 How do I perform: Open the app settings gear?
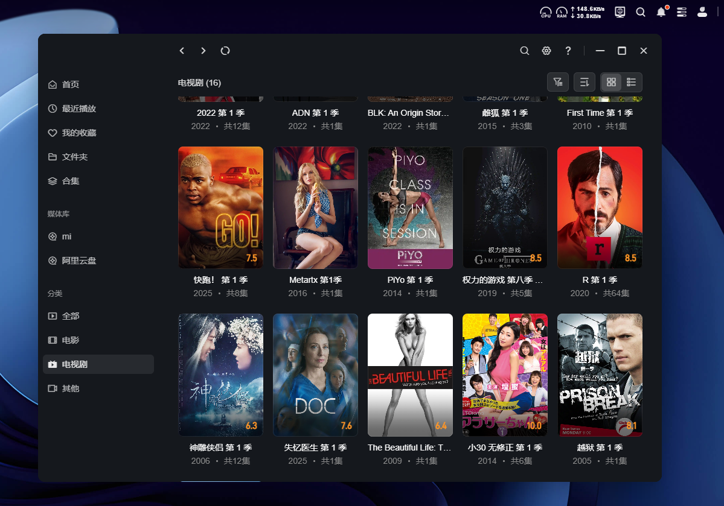[x=546, y=51]
